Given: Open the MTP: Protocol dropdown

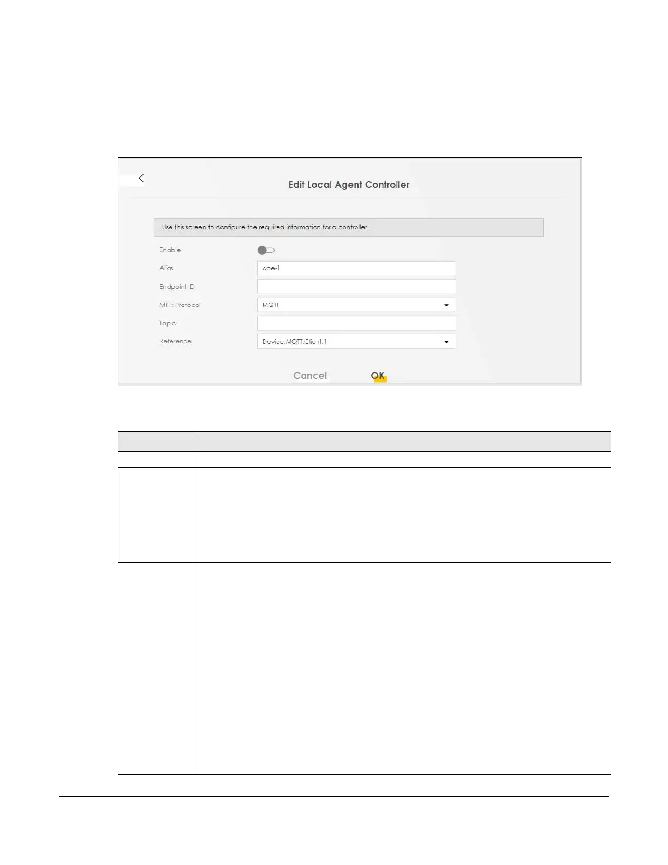Looking at the screenshot, I should (356, 305).
